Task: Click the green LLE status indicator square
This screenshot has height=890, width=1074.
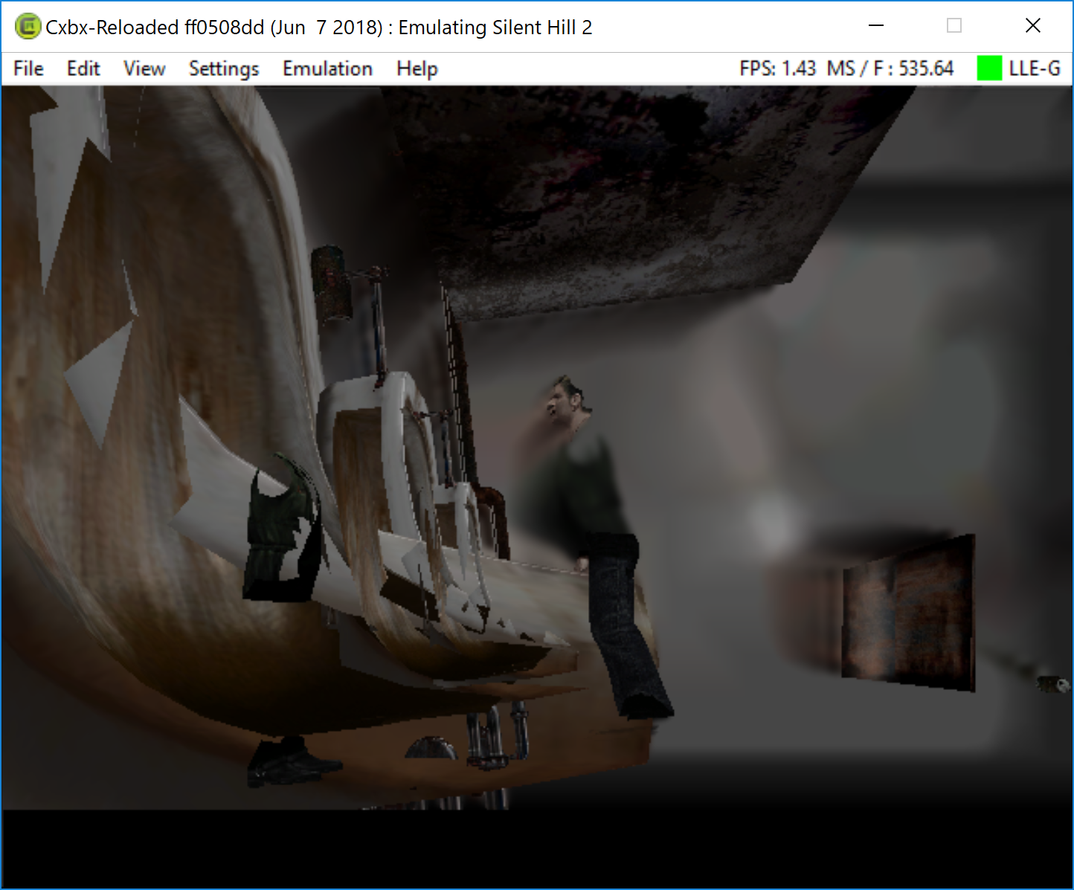Action: 989,68
